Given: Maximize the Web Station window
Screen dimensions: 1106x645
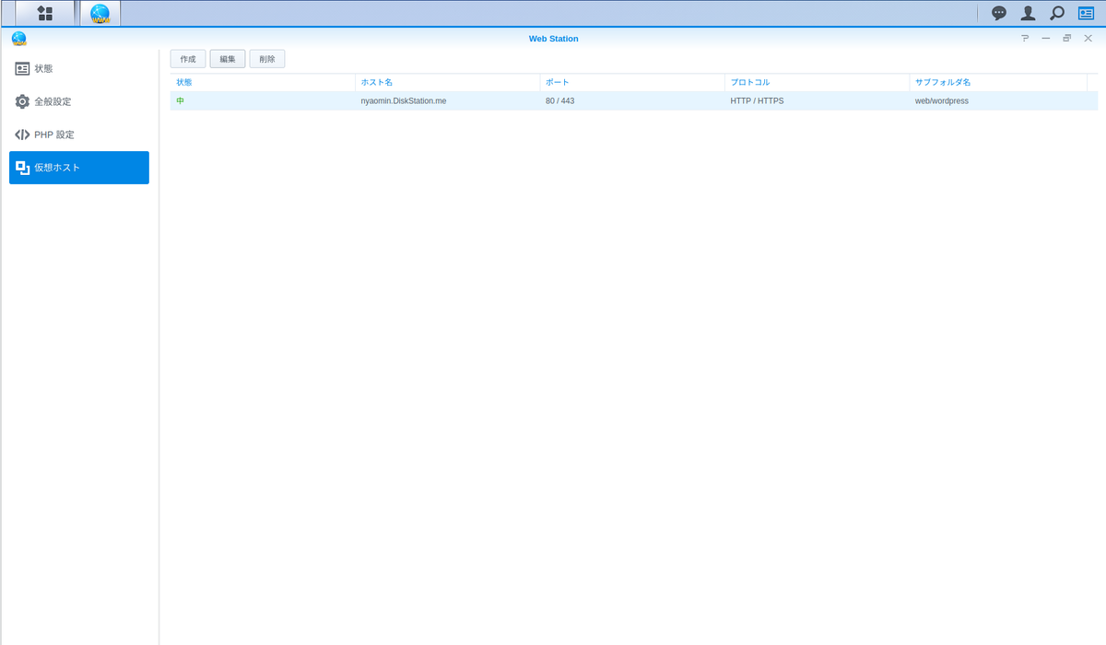Looking at the screenshot, I should point(1066,39).
